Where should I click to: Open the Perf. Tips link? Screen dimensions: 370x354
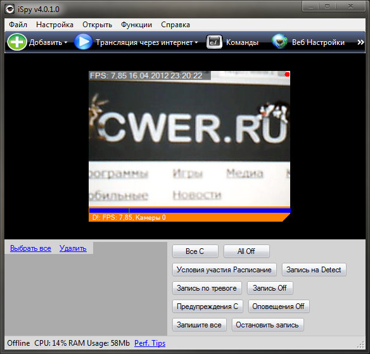(150, 343)
